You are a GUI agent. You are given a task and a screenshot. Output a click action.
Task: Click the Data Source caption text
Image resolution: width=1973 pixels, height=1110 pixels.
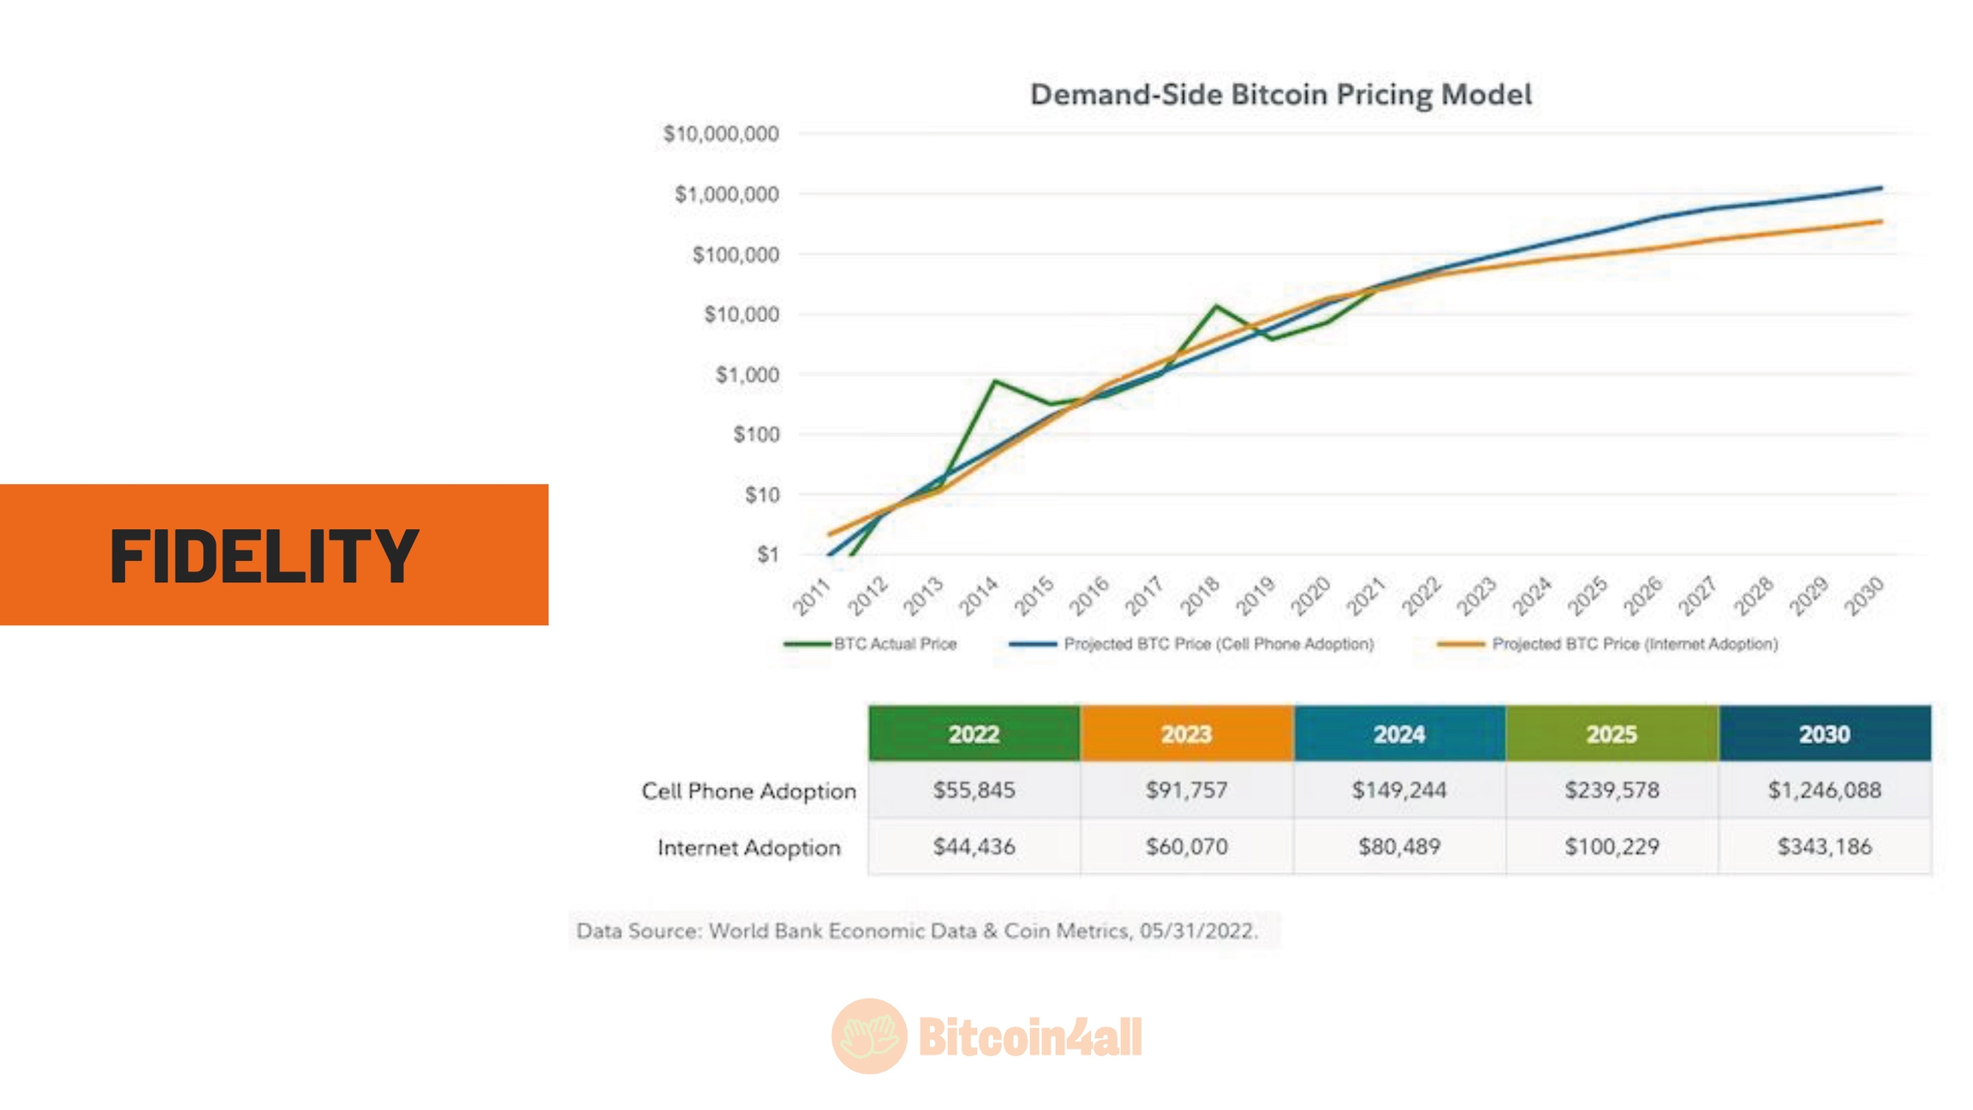(x=917, y=931)
